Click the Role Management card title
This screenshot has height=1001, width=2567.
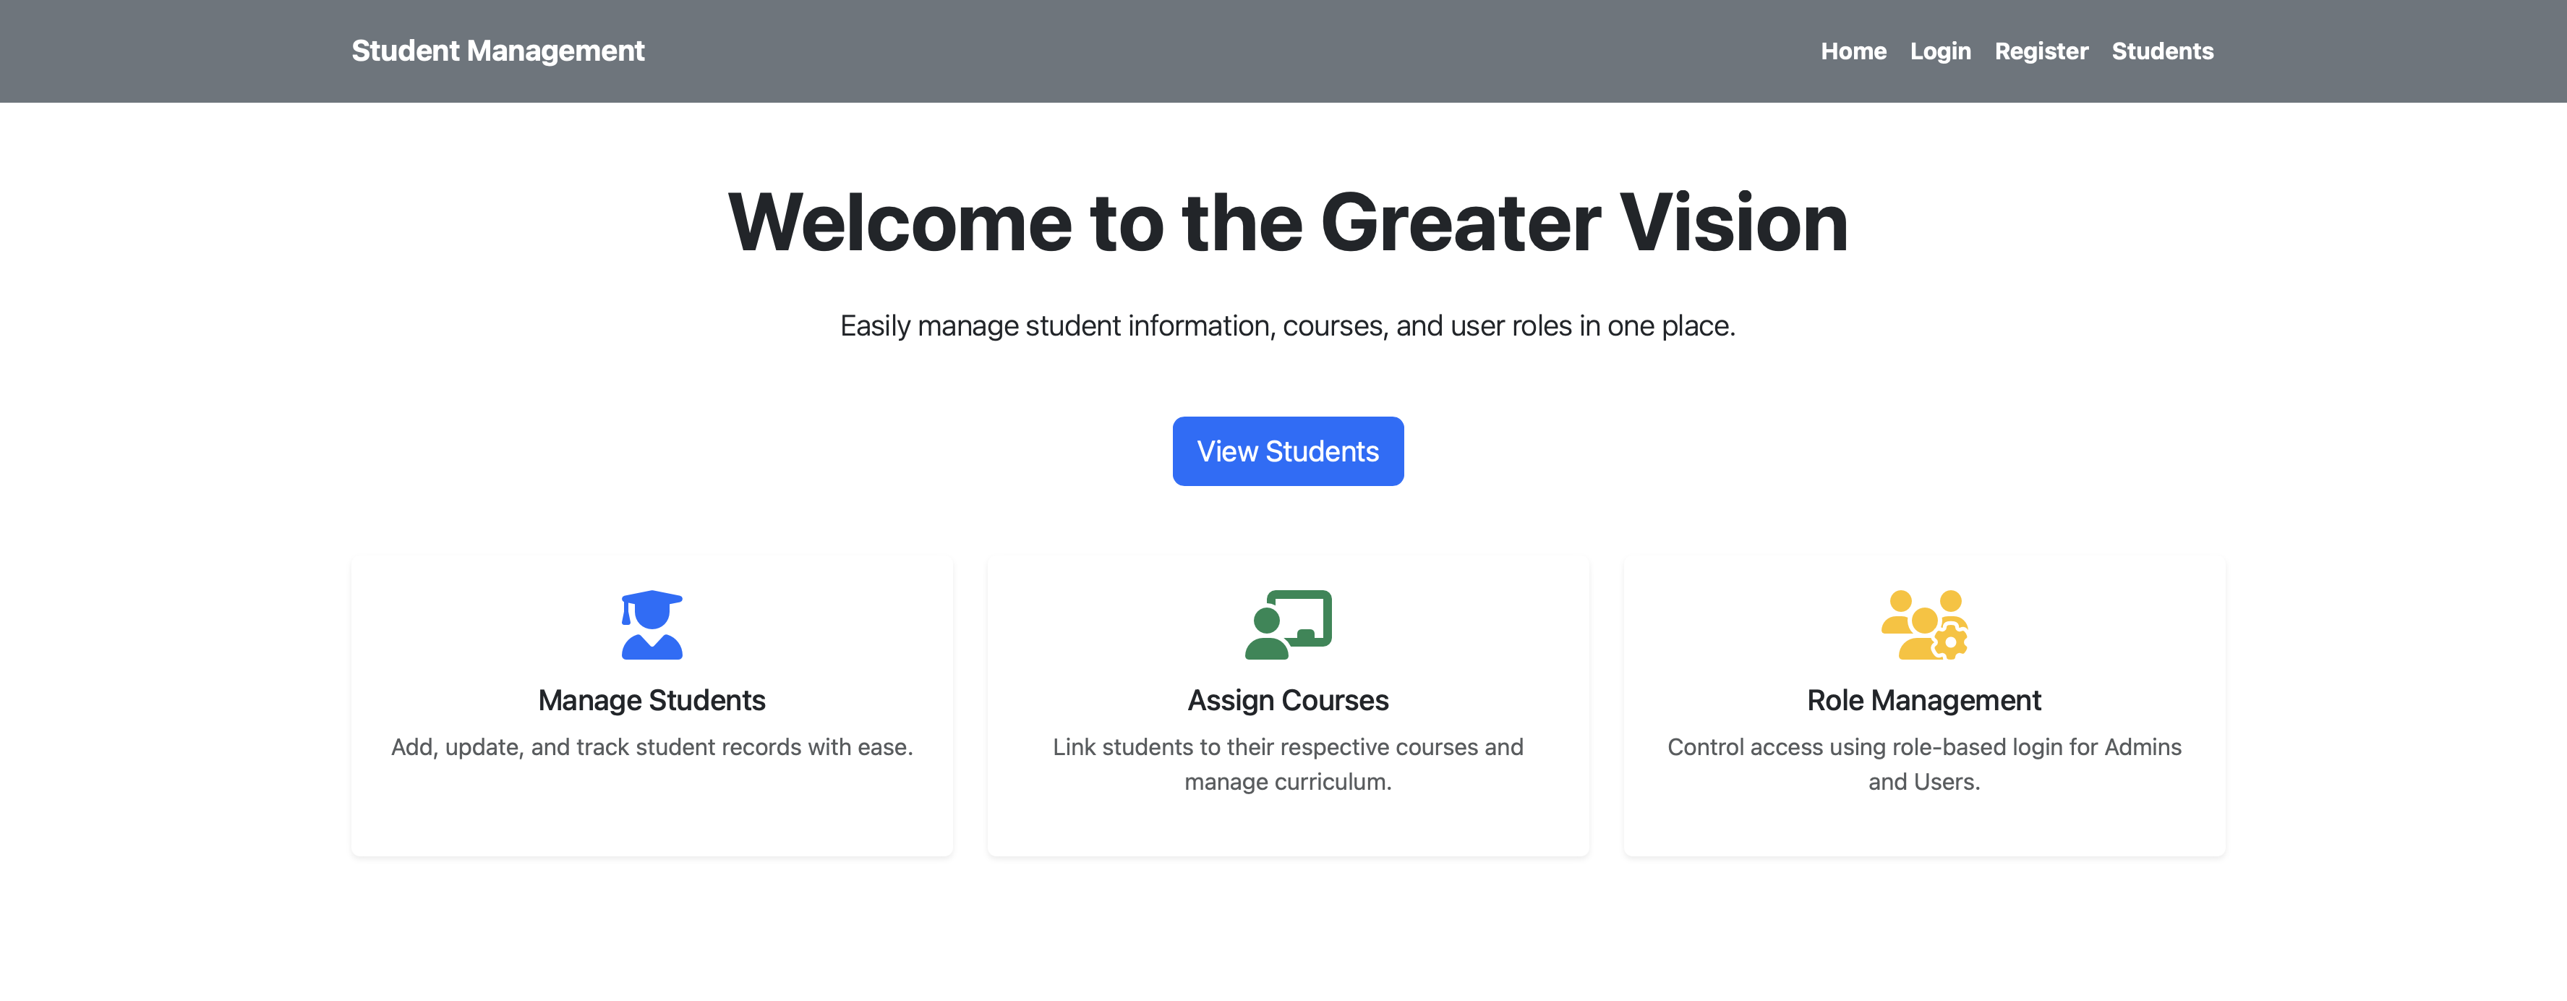click(x=1923, y=700)
